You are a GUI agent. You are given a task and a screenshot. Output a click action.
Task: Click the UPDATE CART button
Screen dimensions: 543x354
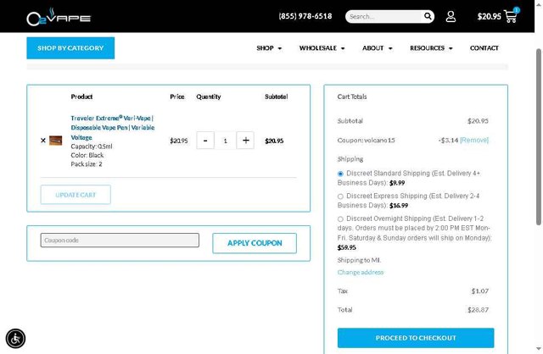point(76,195)
